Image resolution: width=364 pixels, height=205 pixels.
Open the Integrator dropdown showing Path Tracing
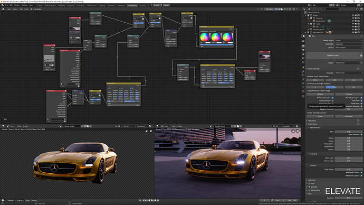[348, 73]
